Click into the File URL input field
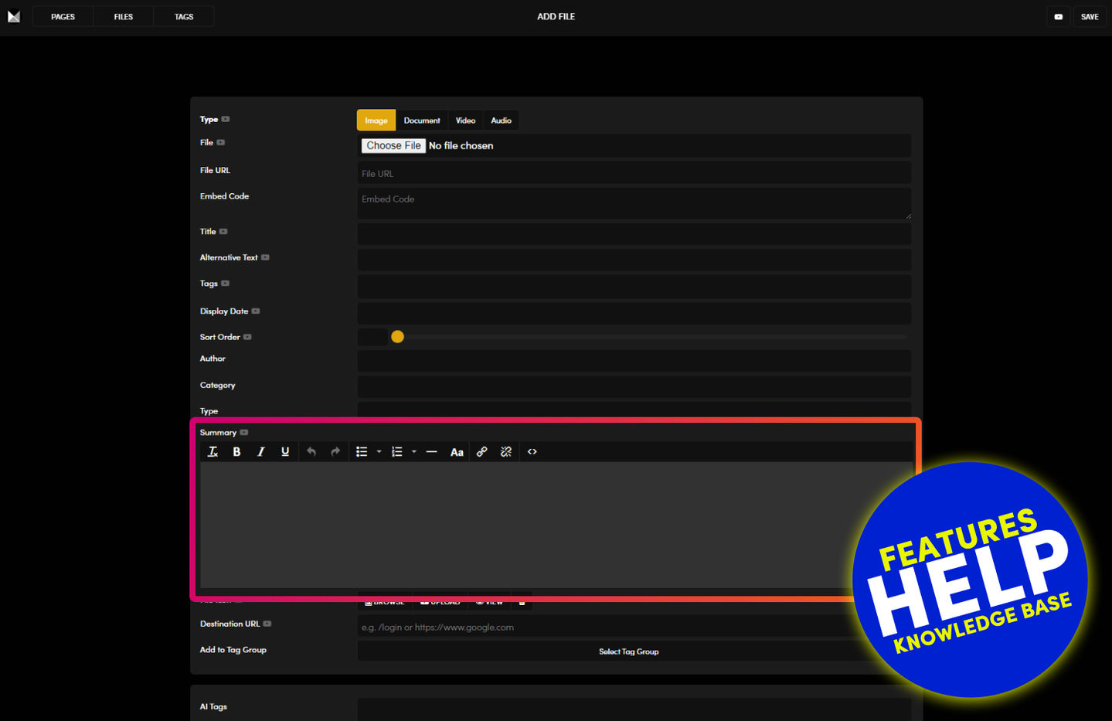 pos(633,174)
